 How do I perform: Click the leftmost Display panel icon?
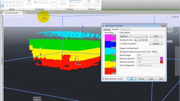pos(2,6)
